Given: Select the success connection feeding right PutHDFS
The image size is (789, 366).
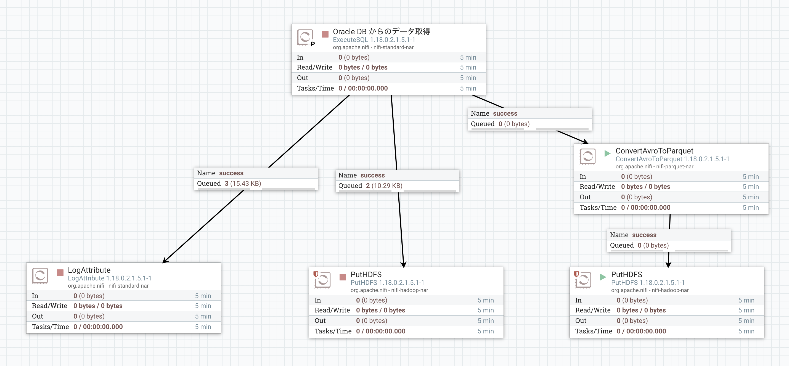Looking at the screenshot, I should 669,240.
